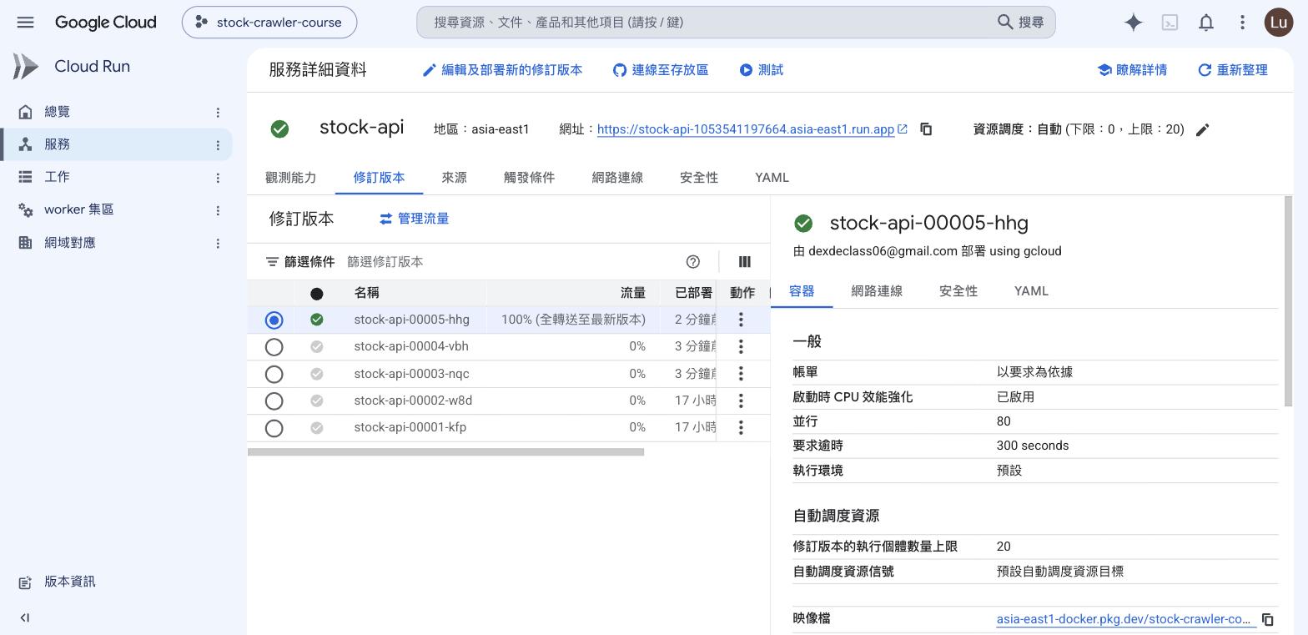Click 編輯及部署新的修訂版本 button
The height and width of the screenshot is (635, 1308).
point(502,70)
